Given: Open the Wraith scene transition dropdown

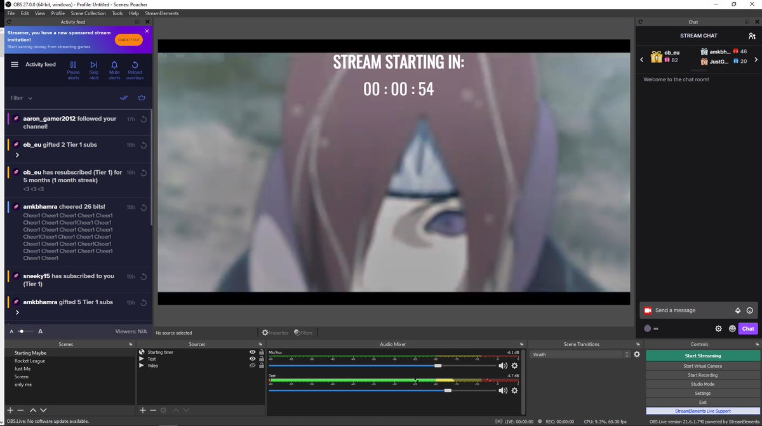Looking at the screenshot, I should click(580, 354).
